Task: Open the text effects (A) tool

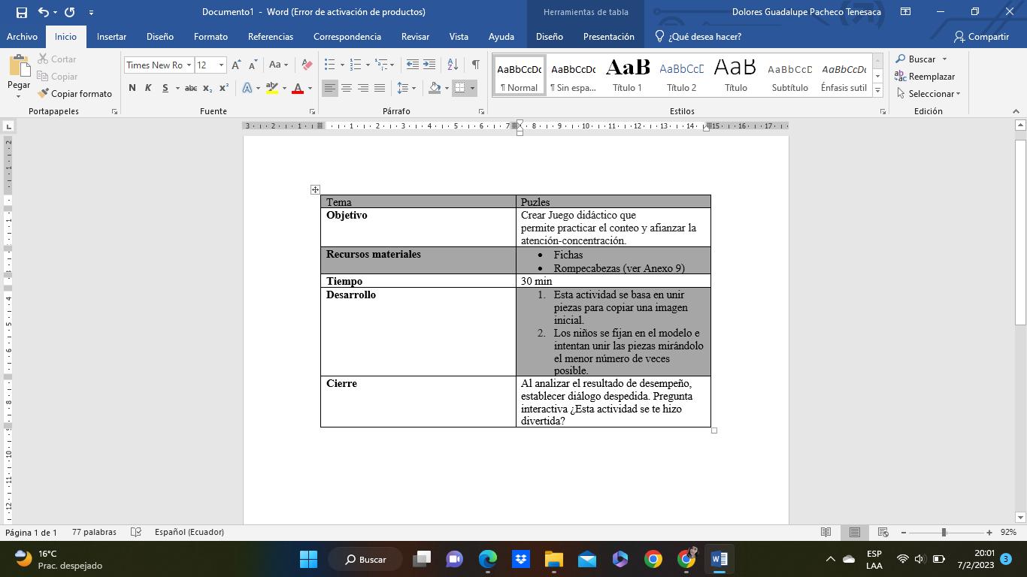Action: (247, 88)
